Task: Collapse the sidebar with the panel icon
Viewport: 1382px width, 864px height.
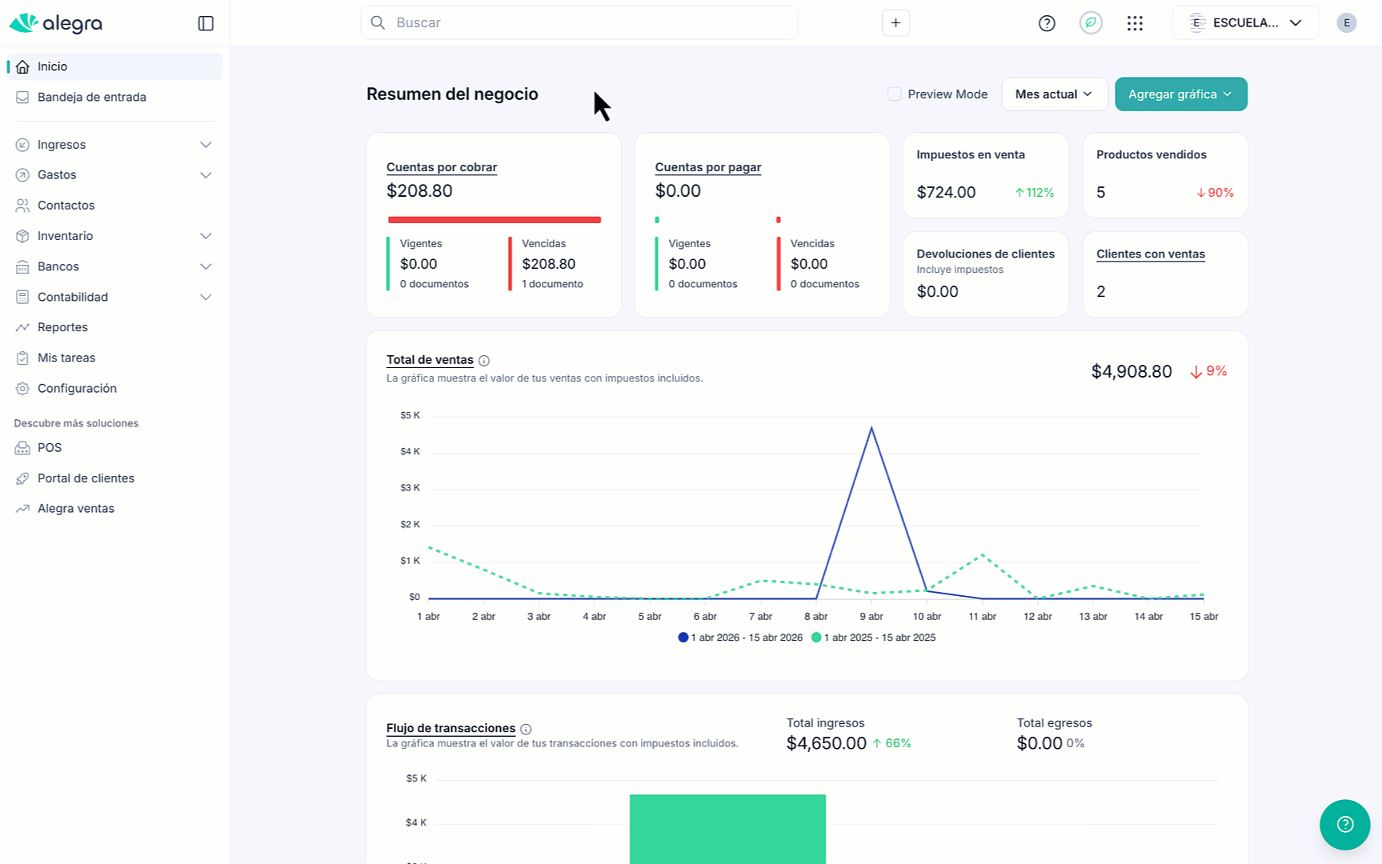Action: pos(206,23)
